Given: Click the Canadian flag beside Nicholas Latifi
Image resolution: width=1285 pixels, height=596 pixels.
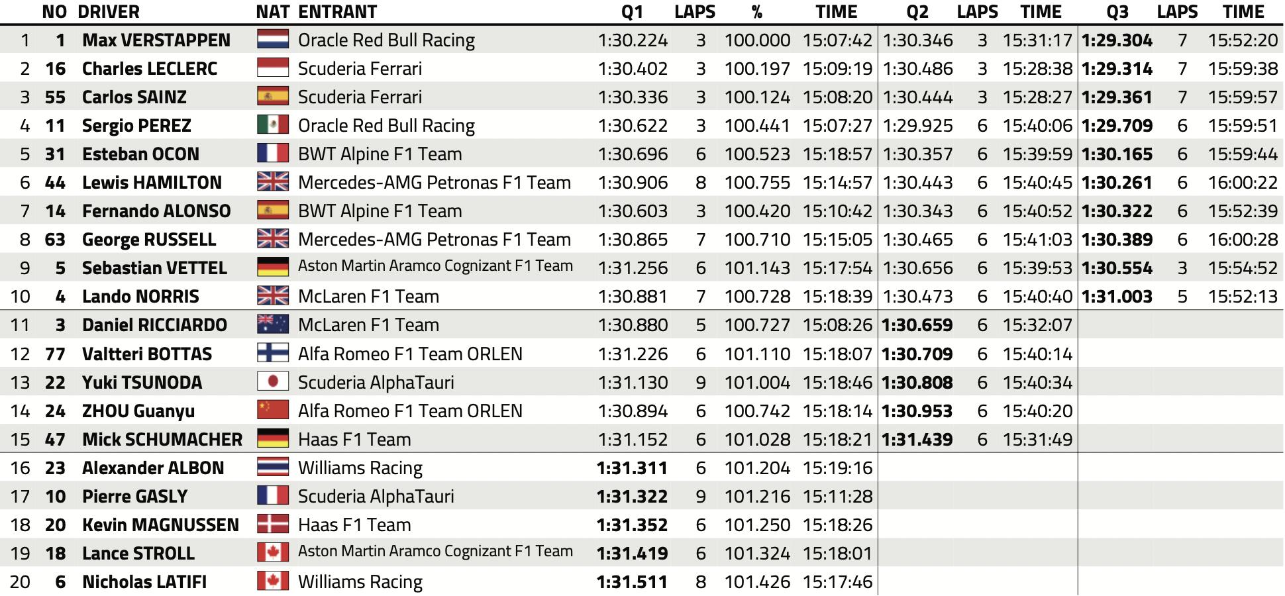Looking at the screenshot, I should (273, 581).
